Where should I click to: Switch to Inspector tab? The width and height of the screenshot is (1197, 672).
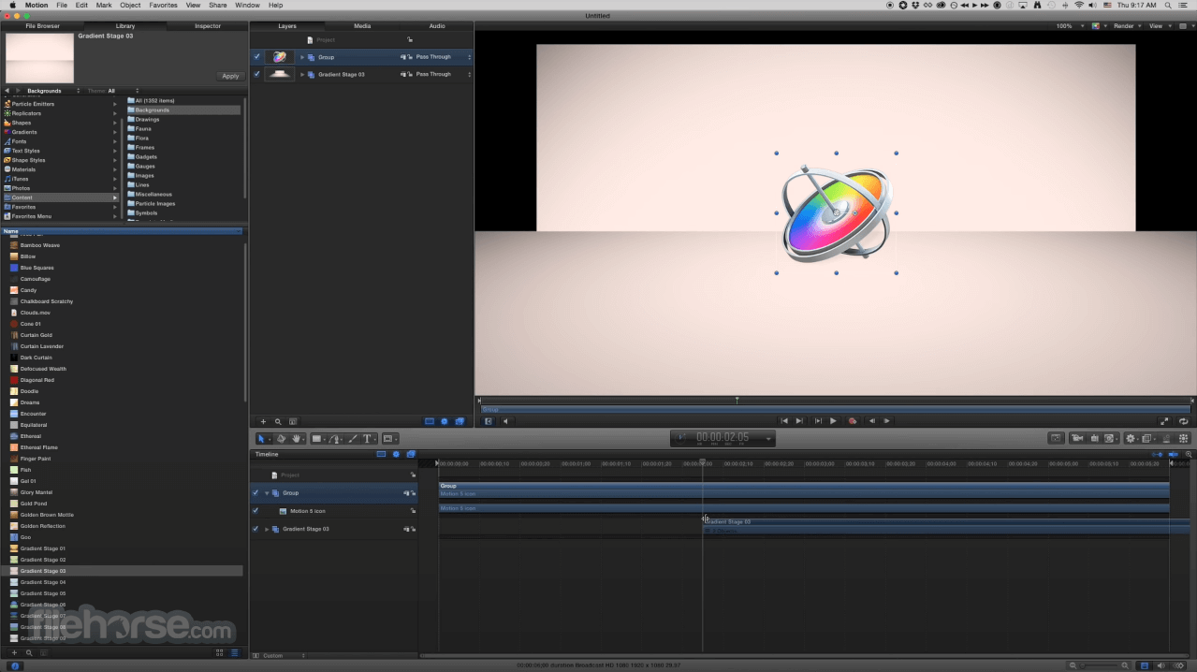(208, 26)
